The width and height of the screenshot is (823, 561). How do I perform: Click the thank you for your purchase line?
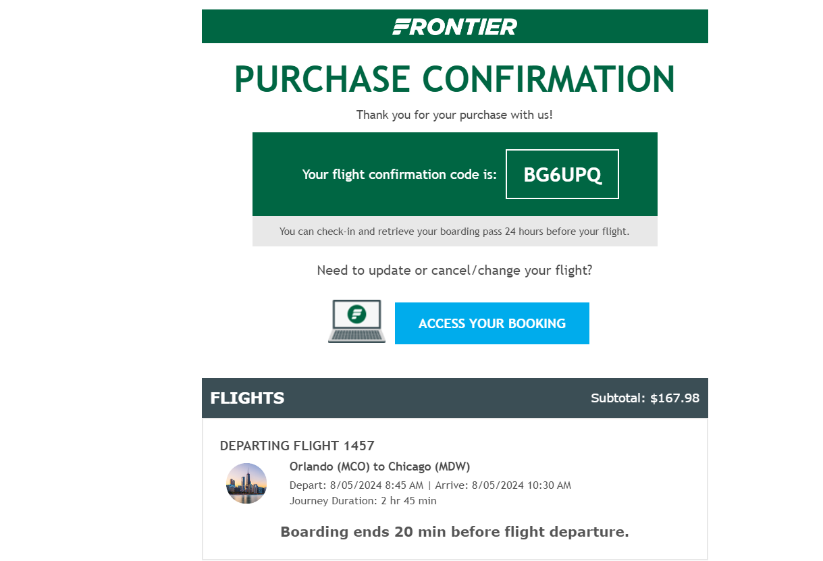pyautogui.click(x=455, y=115)
